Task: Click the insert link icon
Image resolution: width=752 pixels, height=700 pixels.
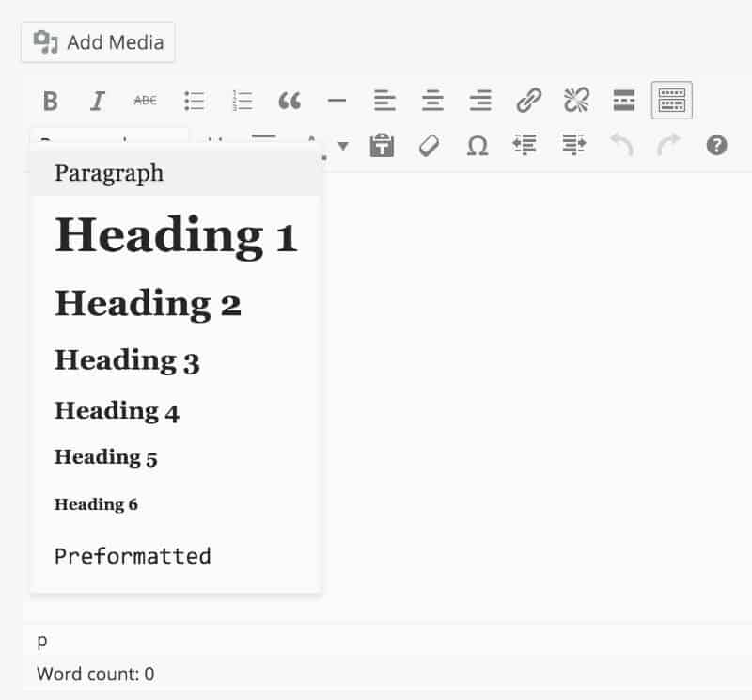Action: click(x=529, y=101)
